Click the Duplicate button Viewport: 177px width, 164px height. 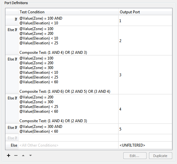pos(160,156)
